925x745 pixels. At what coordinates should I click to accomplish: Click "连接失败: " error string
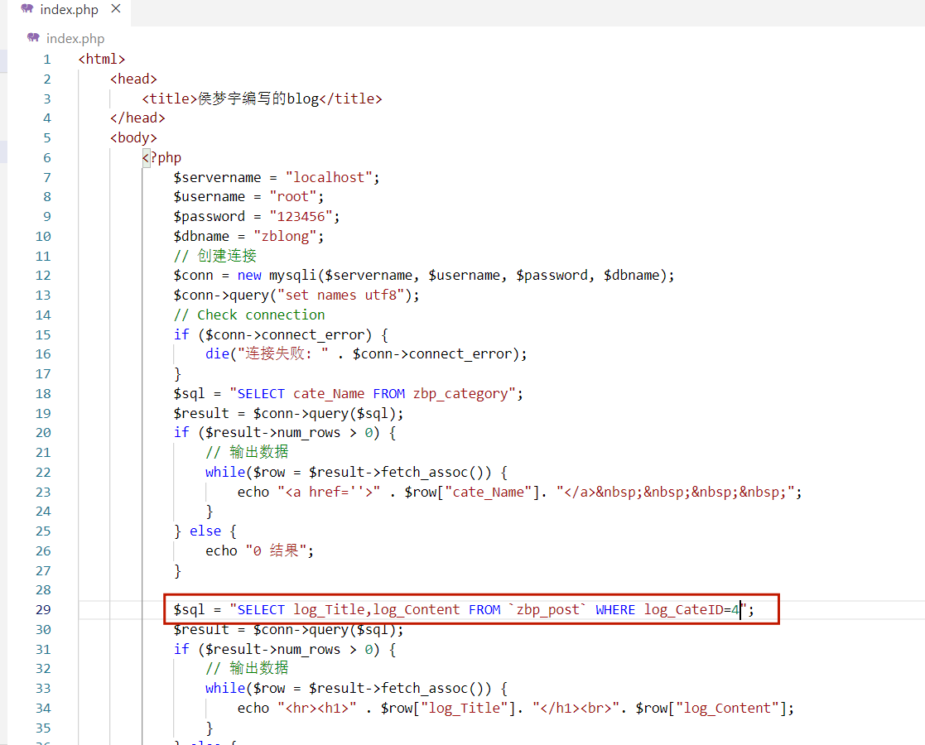[283, 354]
